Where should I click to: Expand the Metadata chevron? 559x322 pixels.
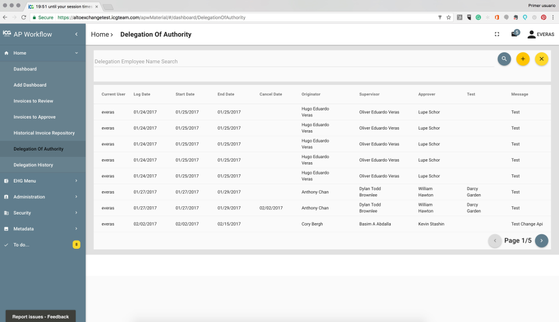point(76,229)
